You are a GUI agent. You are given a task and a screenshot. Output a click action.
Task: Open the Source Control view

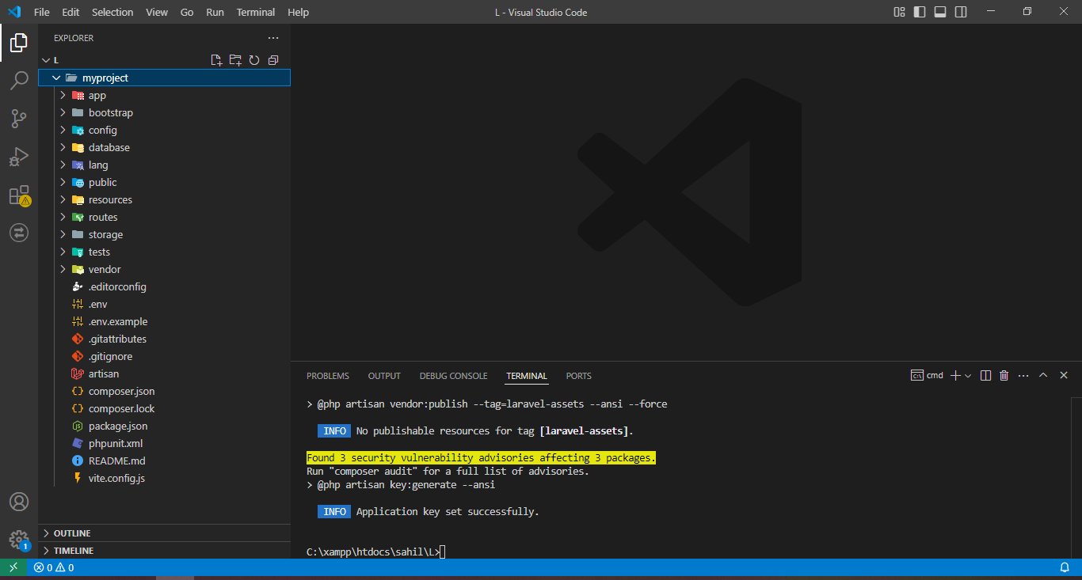19,119
